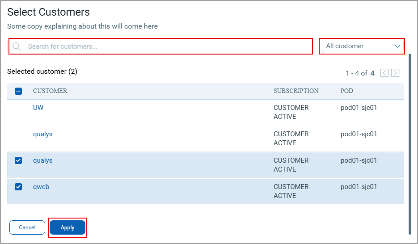Image resolution: width=418 pixels, height=244 pixels.
Task: Click the 1 - 4 of 4 pagination text
Action: point(360,73)
